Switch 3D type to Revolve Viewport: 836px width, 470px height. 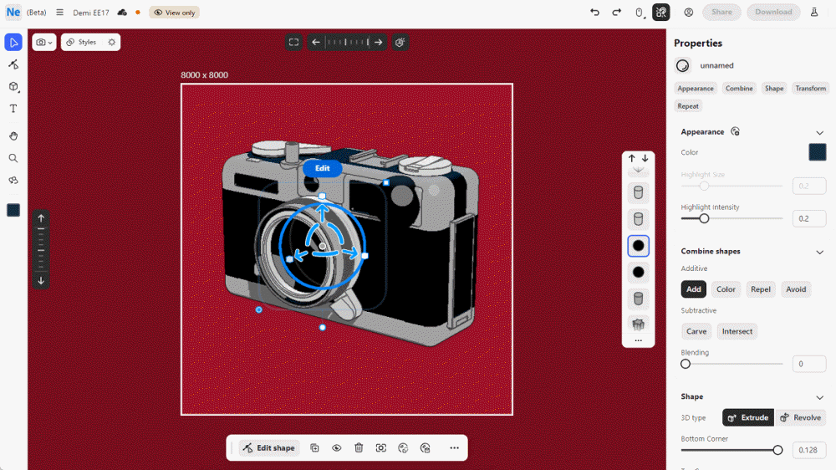coord(800,417)
